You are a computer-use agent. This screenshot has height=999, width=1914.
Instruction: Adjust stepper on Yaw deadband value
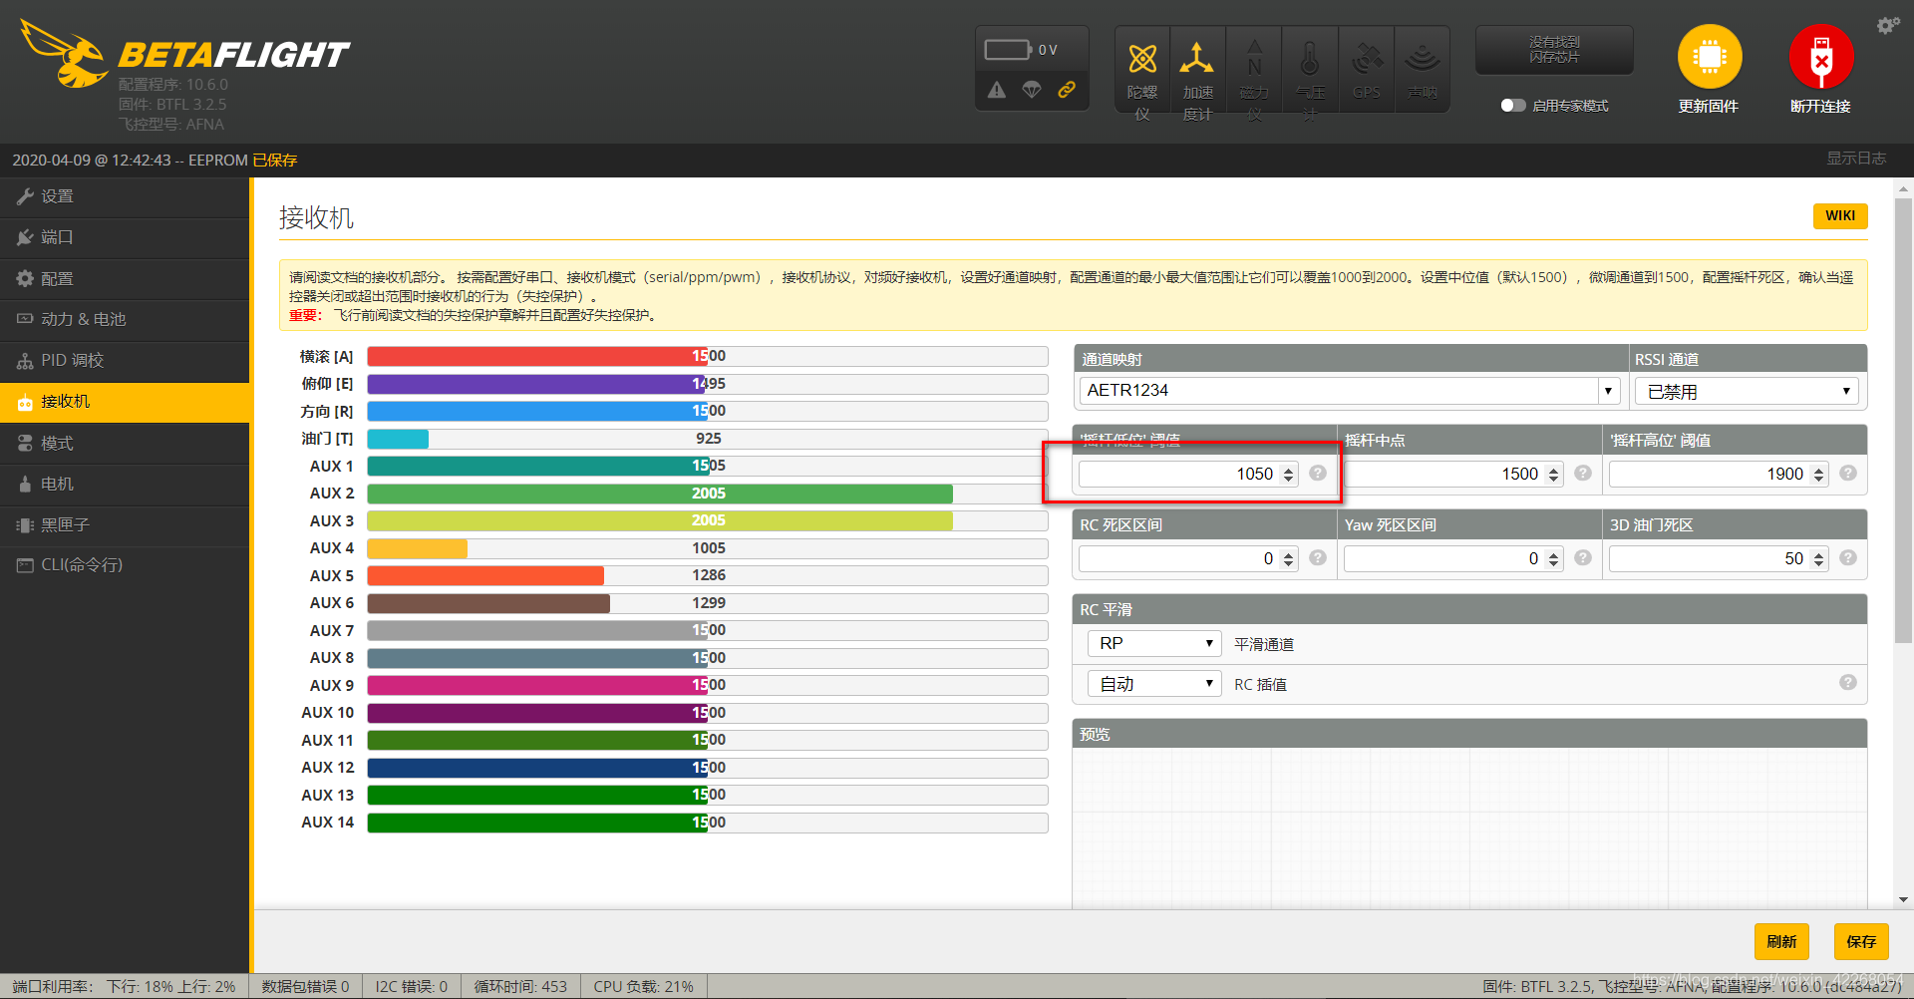[1553, 559]
